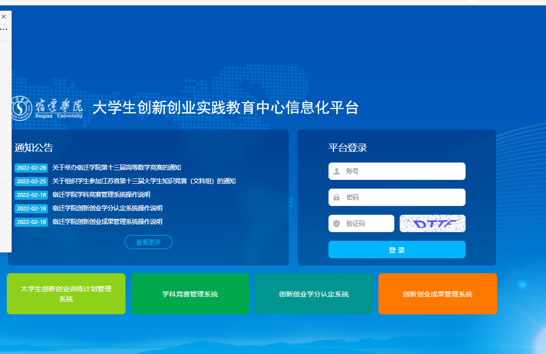Click the lock icon in password field
The width and height of the screenshot is (546, 354).
[x=337, y=197]
